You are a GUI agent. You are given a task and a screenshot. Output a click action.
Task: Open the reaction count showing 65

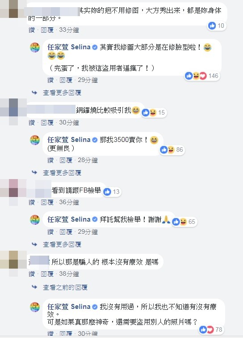tap(184, 222)
